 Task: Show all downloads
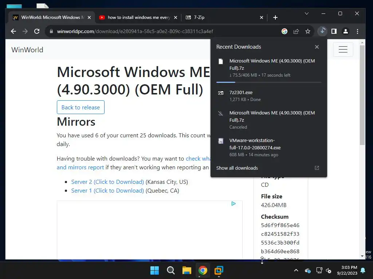(x=237, y=168)
